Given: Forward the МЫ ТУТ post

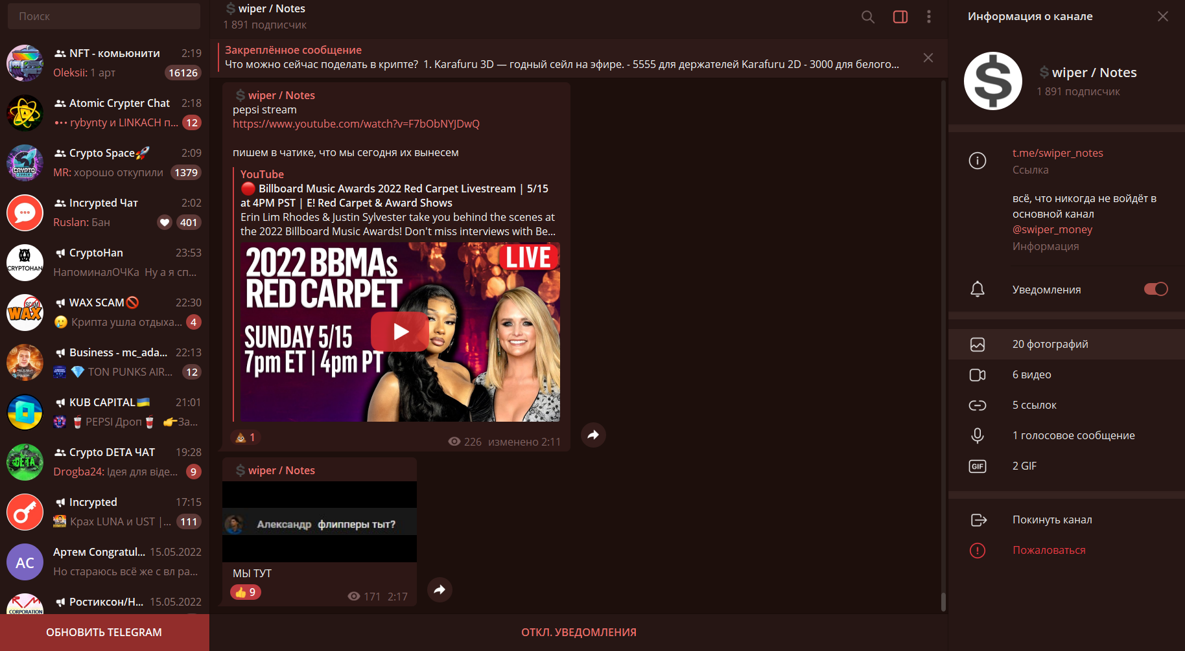Looking at the screenshot, I should [440, 589].
